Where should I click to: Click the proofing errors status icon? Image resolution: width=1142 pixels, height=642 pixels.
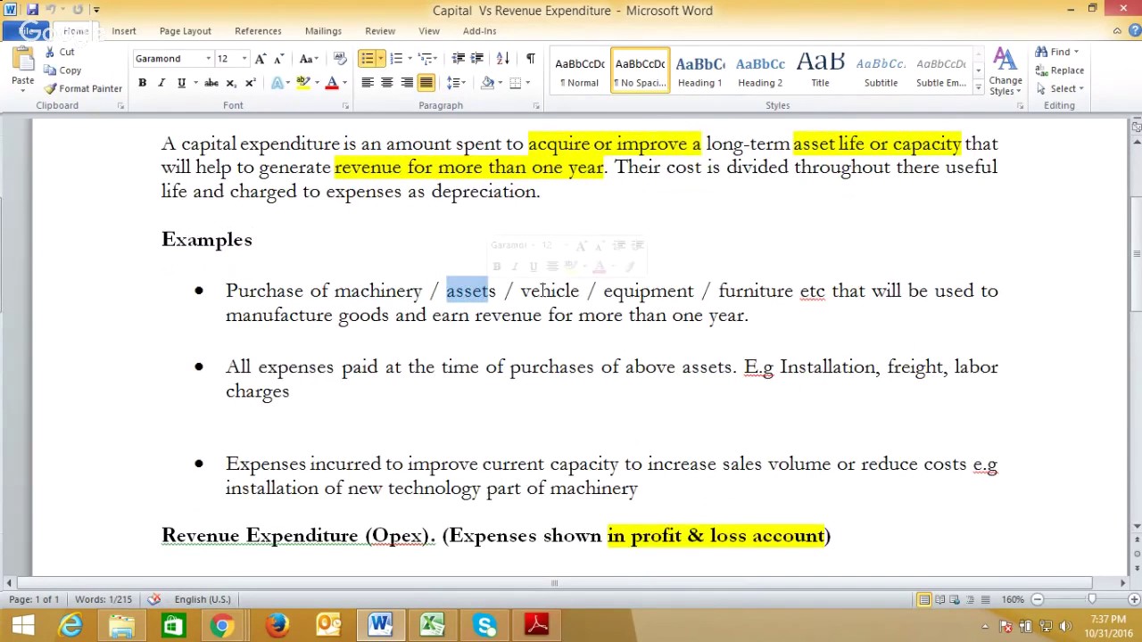click(x=154, y=599)
